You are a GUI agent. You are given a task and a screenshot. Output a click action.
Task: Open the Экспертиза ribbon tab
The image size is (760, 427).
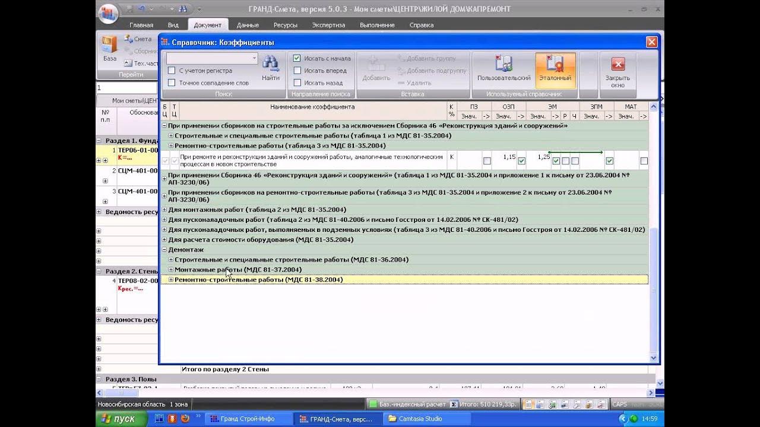click(328, 25)
